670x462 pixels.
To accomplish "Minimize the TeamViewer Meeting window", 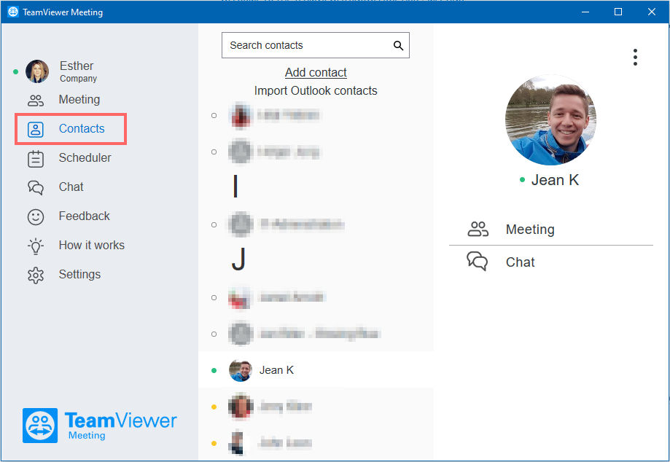I will click(x=585, y=12).
